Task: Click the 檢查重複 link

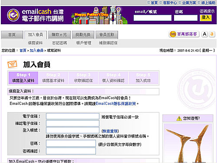Action: click(110, 131)
